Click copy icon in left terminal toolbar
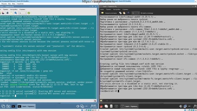 click(x=7, y=13)
